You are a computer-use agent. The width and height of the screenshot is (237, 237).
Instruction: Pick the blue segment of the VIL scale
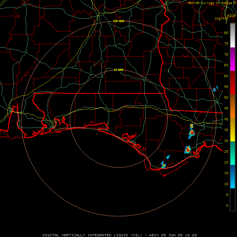[233, 176]
